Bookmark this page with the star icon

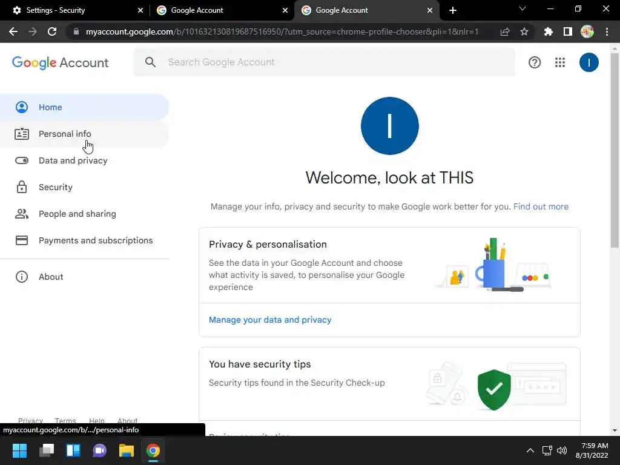(x=524, y=31)
